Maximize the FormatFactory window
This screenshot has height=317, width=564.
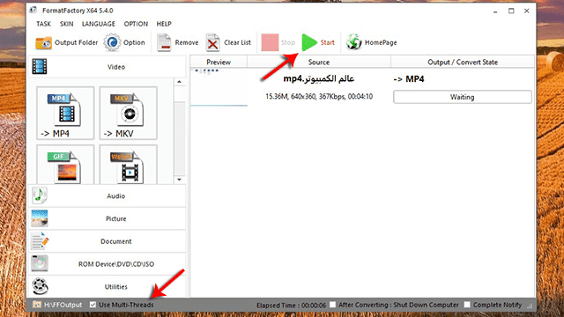[511, 11]
